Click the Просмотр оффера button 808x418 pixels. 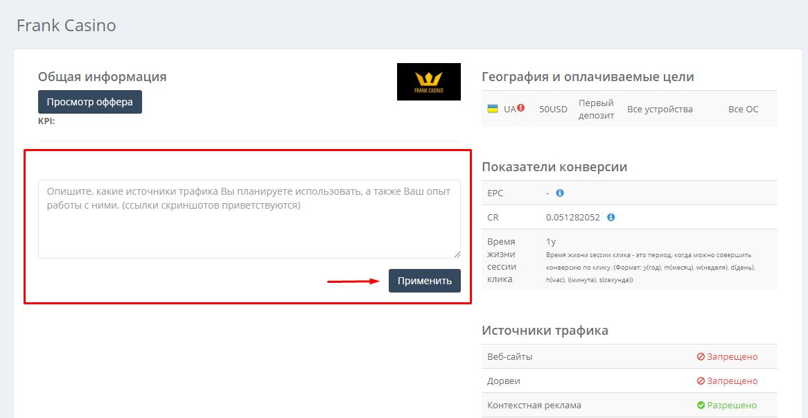tap(89, 101)
